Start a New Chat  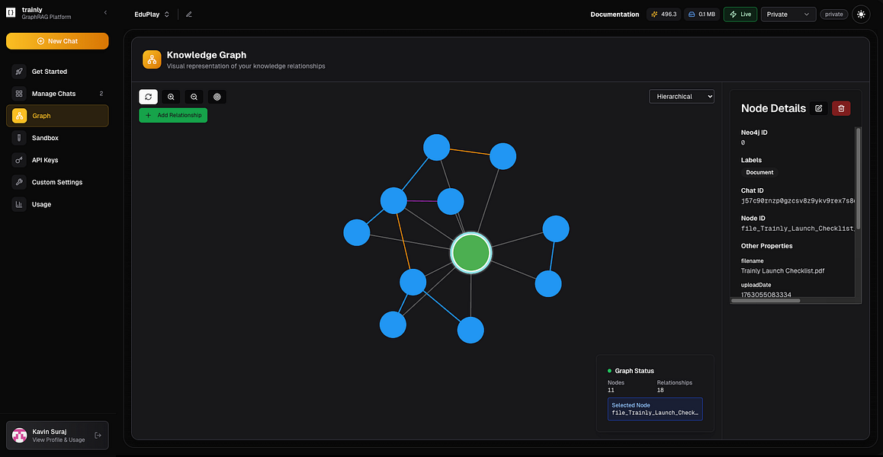[57, 41]
